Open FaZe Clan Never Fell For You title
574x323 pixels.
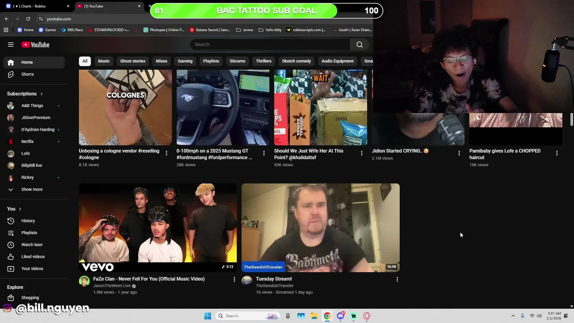149,279
